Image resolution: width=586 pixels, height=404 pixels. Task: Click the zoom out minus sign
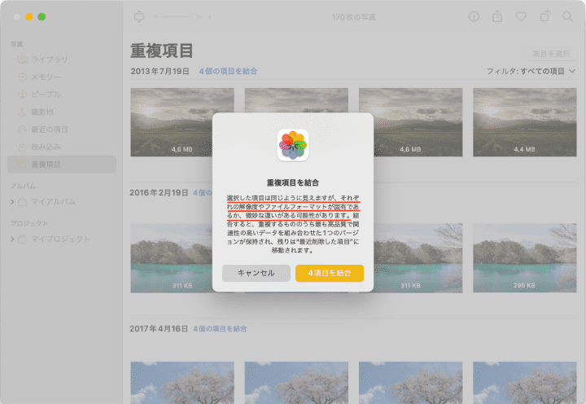pyautogui.click(x=156, y=17)
